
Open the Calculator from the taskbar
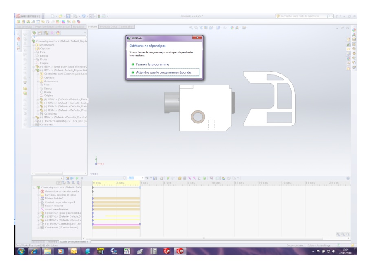click(154, 251)
